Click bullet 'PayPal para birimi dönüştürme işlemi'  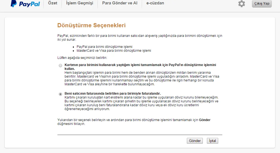tap(106, 47)
